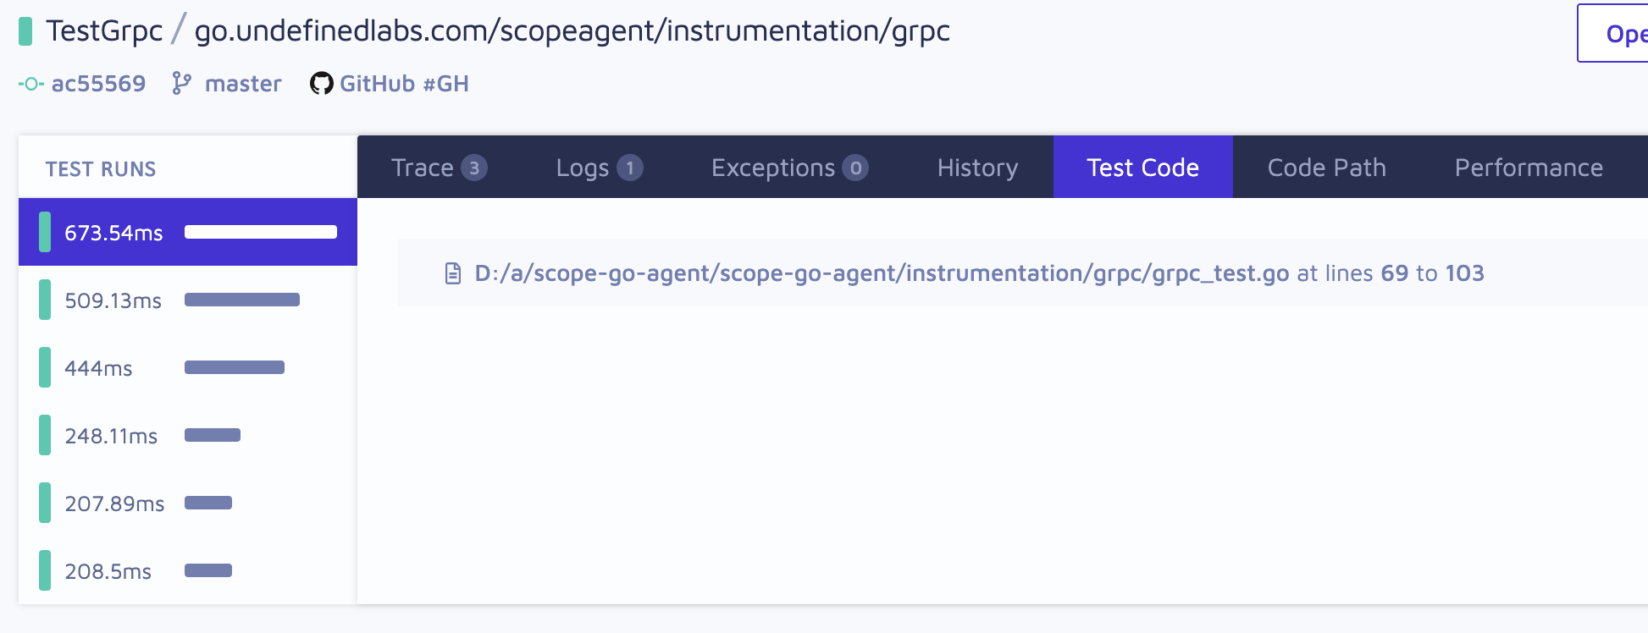Image resolution: width=1648 pixels, height=633 pixels.
Task: Click the git branch icon beside master
Action: pyautogui.click(x=181, y=83)
